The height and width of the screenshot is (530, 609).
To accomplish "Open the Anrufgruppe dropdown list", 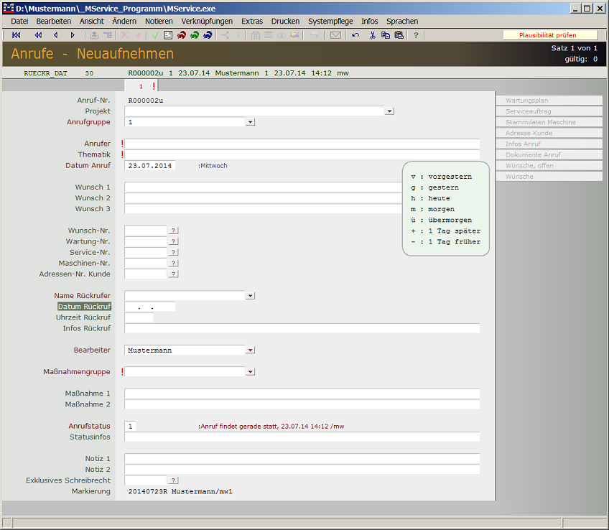I will click(x=250, y=122).
